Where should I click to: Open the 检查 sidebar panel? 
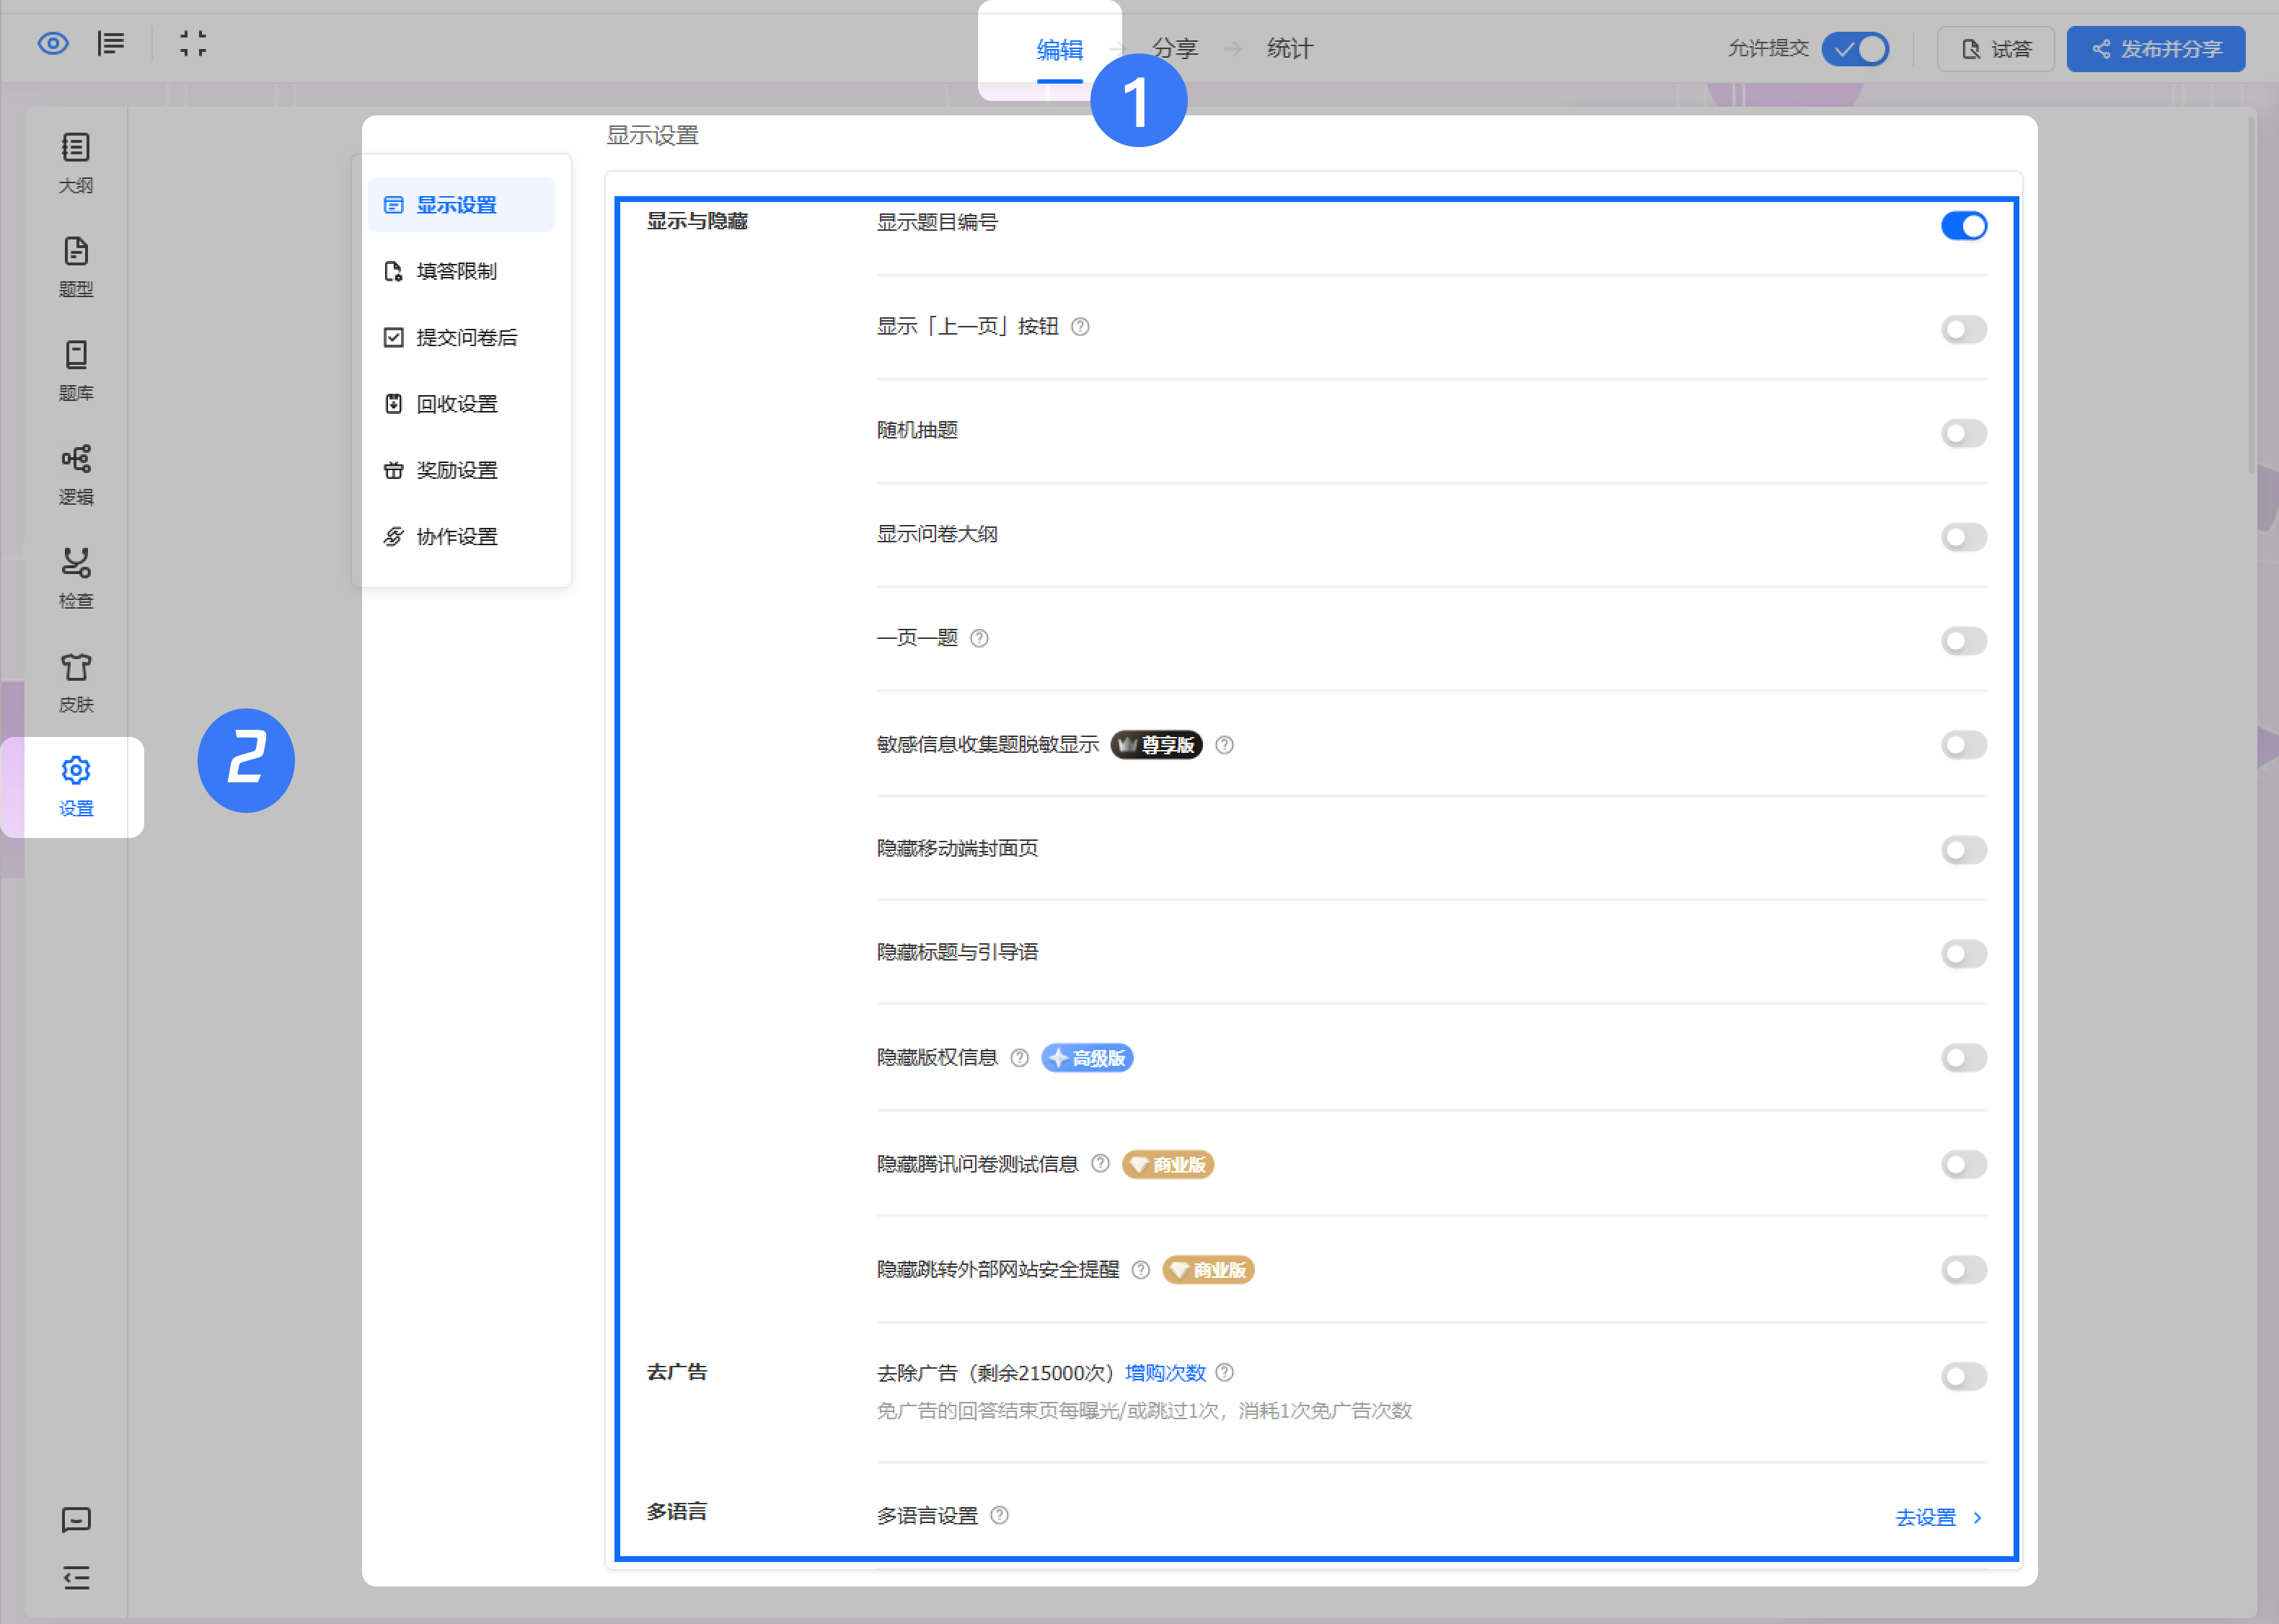[76, 580]
